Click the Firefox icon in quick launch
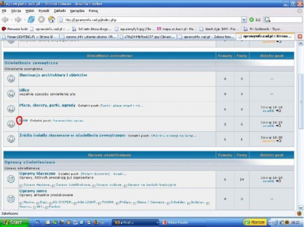This screenshot has width=304, height=227. (96, 222)
